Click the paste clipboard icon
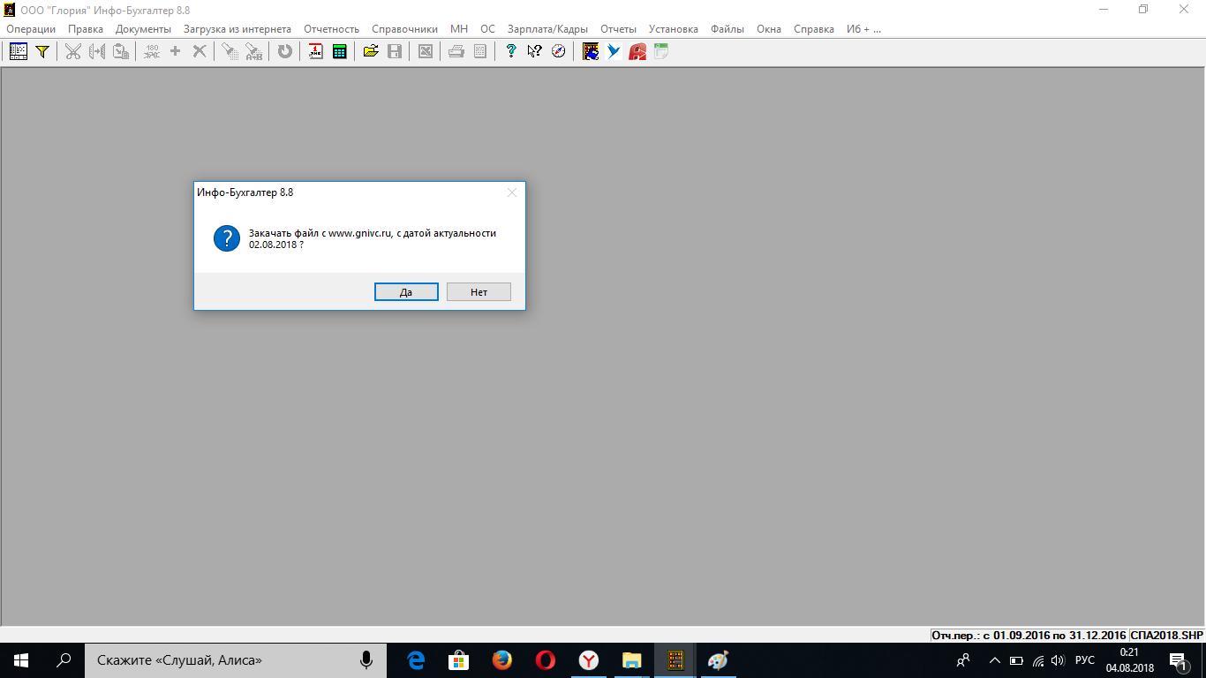The width and height of the screenshot is (1206, 678). tap(121, 51)
